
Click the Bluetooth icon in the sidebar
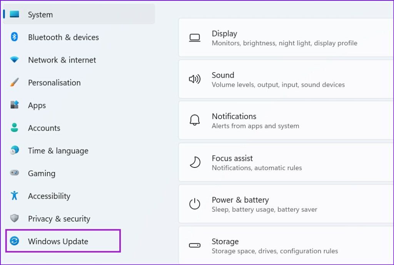pyautogui.click(x=14, y=37)
